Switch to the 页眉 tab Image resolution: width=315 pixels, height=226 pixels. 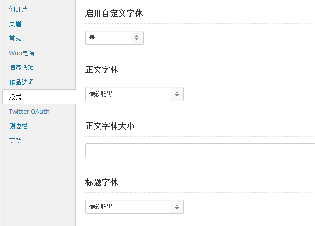[15, 24]
